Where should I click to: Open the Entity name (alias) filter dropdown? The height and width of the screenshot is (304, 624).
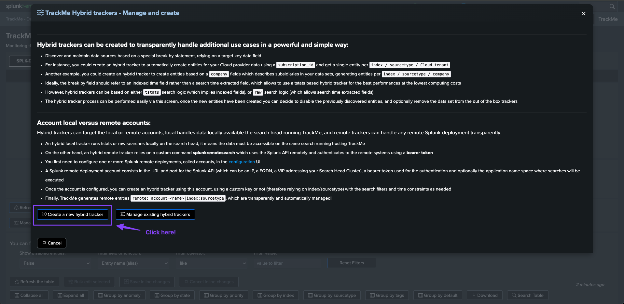click(134, 263)
